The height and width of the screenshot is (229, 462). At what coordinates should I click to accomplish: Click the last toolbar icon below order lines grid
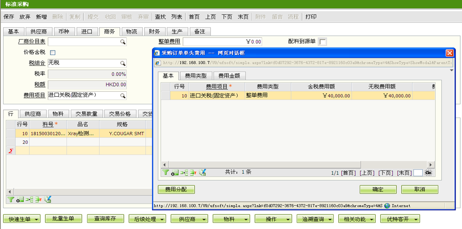(x=48, y=199)
